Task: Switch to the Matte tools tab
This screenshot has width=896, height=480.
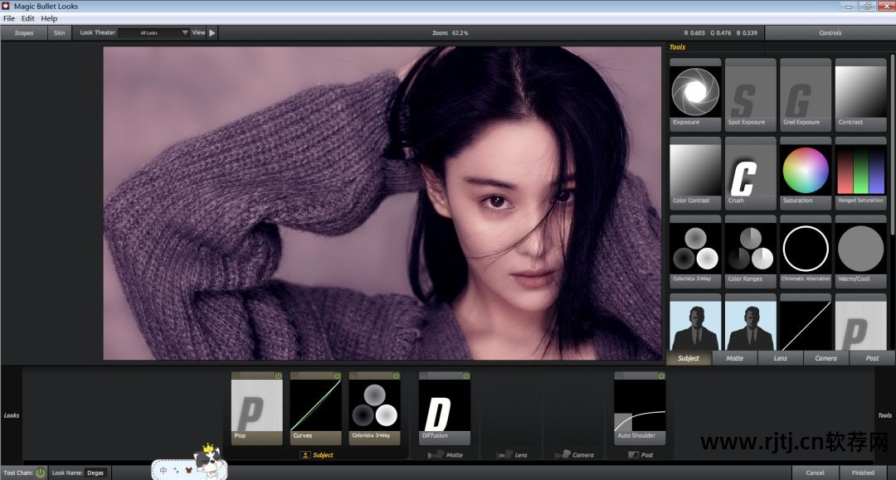Action: click(735, 358)
